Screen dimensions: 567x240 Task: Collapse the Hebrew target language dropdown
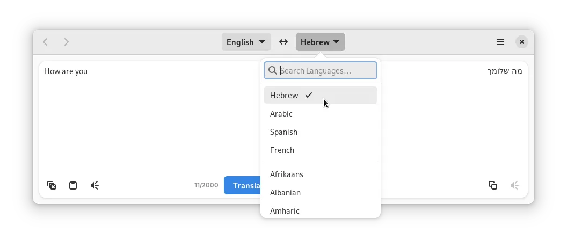[320, 42]
